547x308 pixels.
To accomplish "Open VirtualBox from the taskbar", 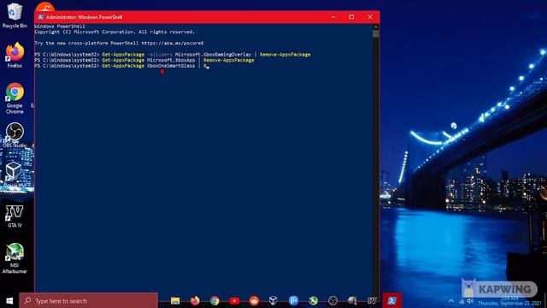I will 273,300.
